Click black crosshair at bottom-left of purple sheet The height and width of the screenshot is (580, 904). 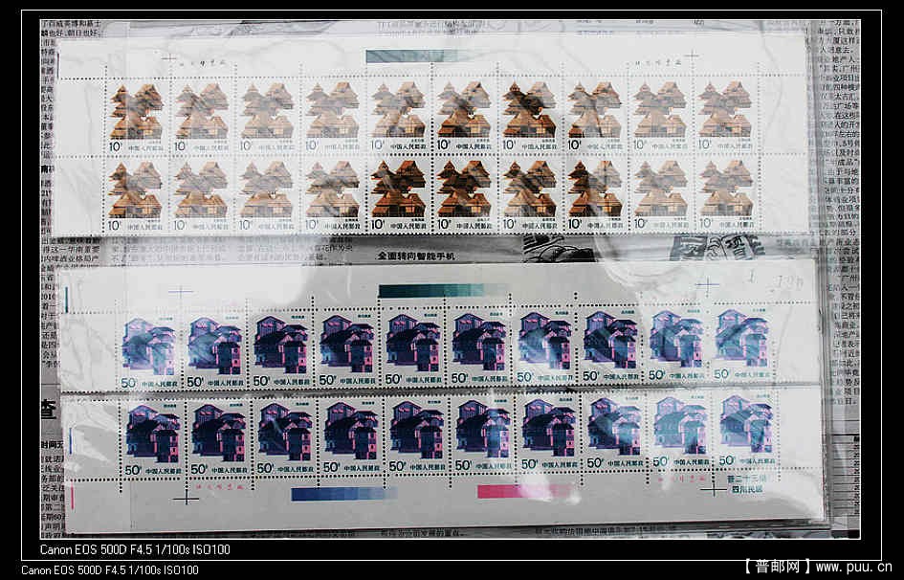pos(186,496)
